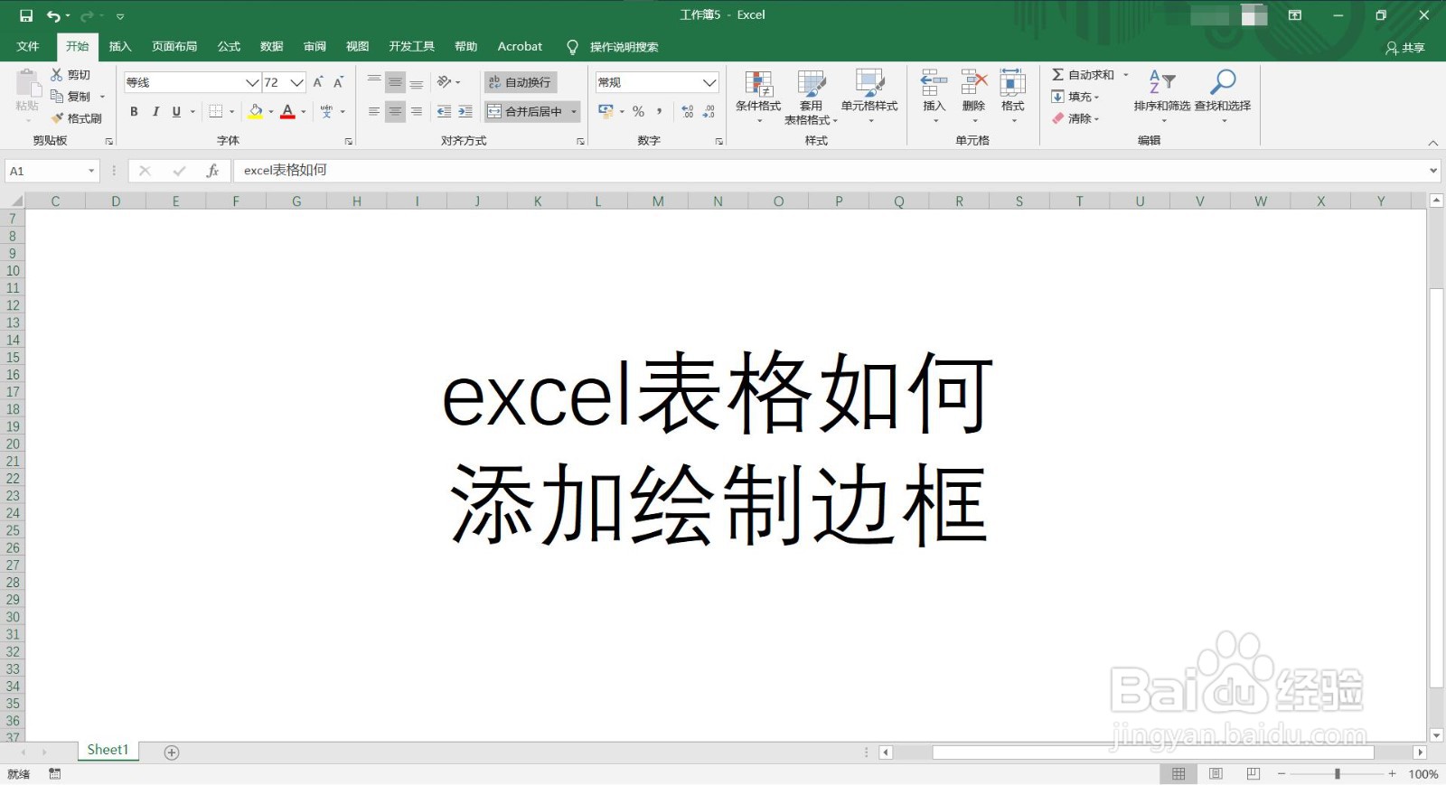This screenshot has width=1446, height=785.
Task: Add a new sheet with plus button
Action: click(172, 752)
